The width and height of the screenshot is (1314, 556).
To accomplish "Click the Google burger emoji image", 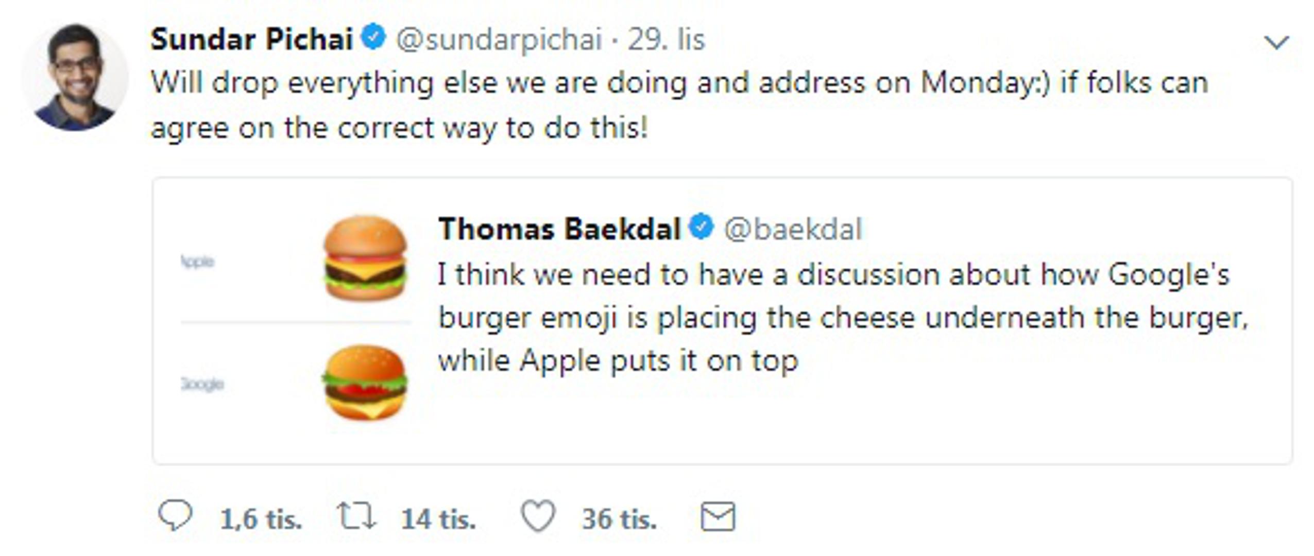I will (365, 382).
